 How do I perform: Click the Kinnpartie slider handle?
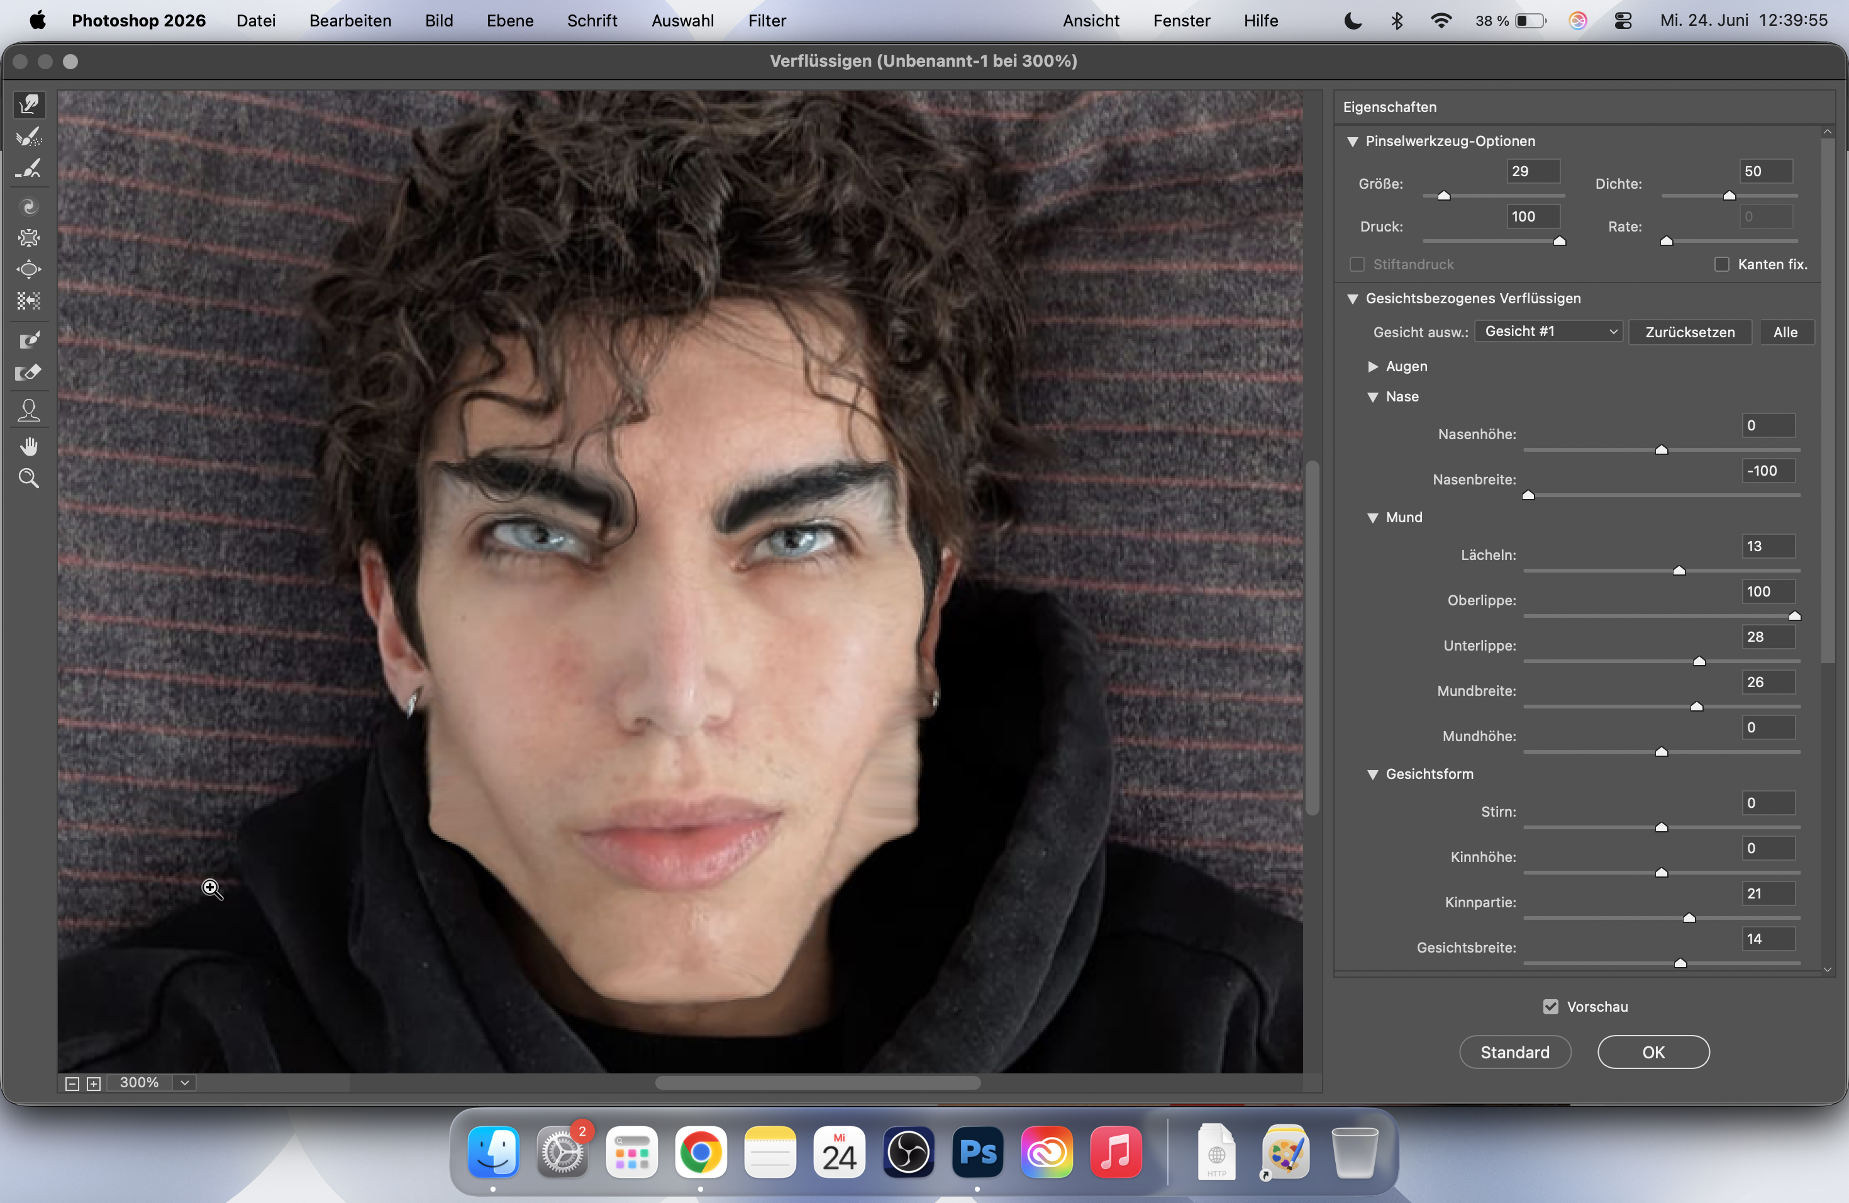(1689, 918)
